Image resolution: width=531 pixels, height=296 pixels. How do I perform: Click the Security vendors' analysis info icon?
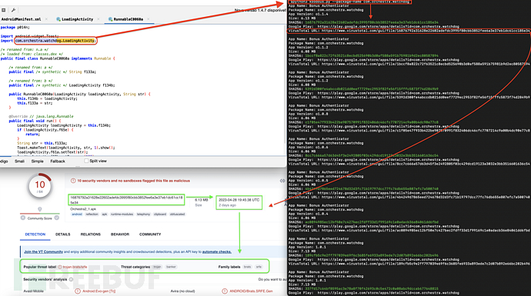[71, 279]
